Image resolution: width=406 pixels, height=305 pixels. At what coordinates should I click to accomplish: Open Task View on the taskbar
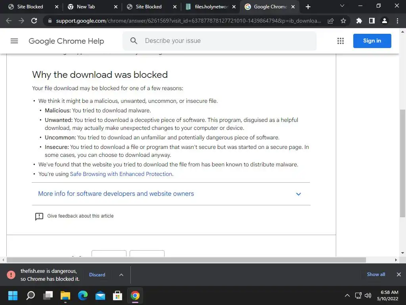point(48,295)
